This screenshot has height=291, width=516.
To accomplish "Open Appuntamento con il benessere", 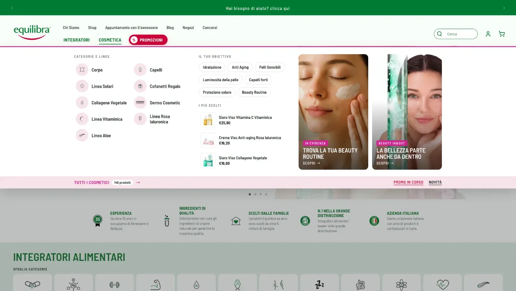I will point(131,28).
